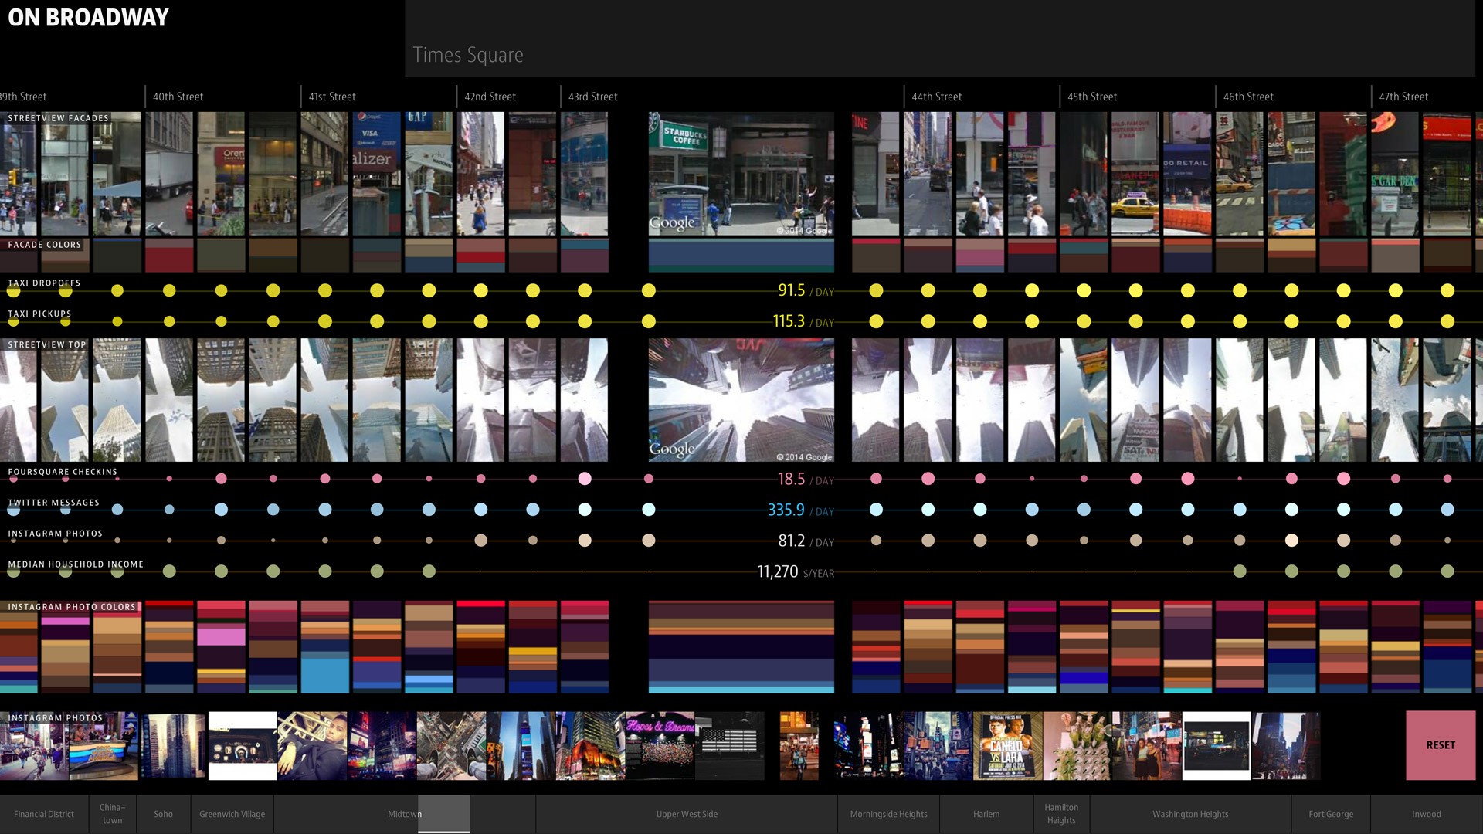The height and width of the screenshot is (834, 1483).
Task: Select the enlarged streetview top sky image
Action: click(741, 400)
